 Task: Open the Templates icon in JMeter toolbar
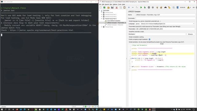pyautogui.click(x=104, y=7)
